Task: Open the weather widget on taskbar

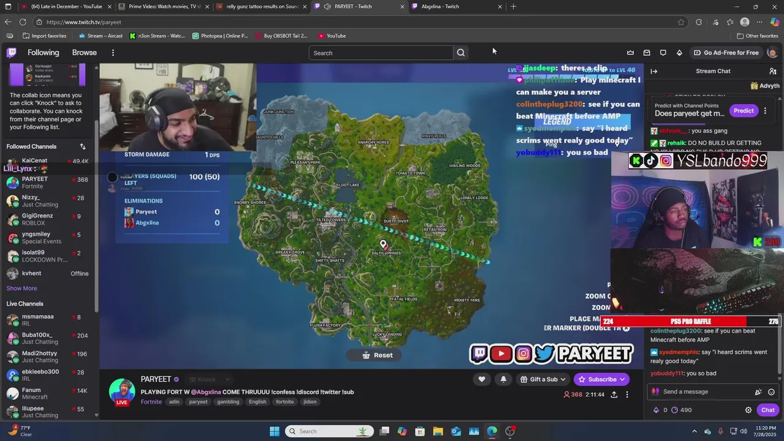Action: pos(20,431)
